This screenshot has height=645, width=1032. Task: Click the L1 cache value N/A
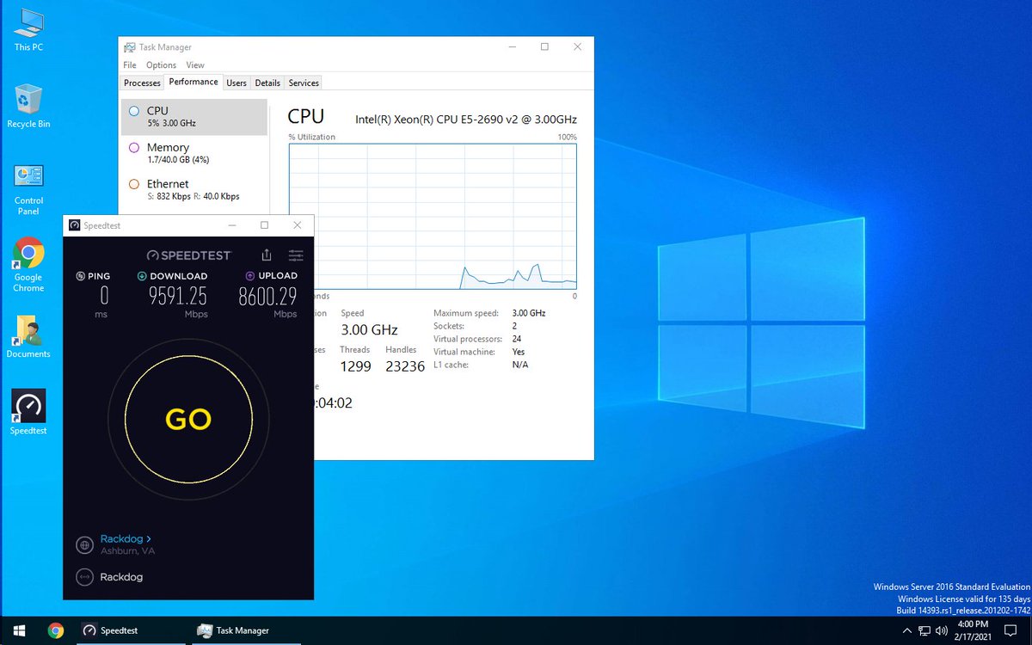click(520, 365)
